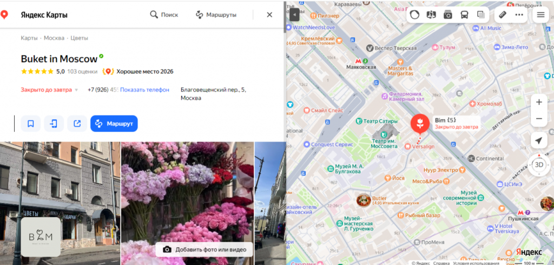This screenshot has width=554, height=265.
Task: Click the share icon button
Action: tap(77, 124)
